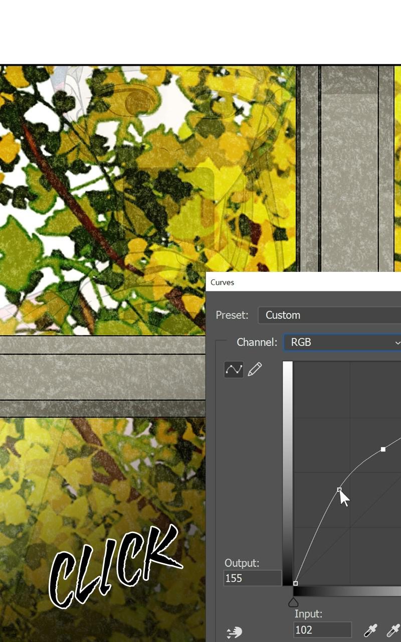Pick the black point eyedropper
Screen dimensions: 401x642
tap(370, 630)
